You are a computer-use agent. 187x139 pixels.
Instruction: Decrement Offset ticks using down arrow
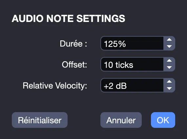169,68
